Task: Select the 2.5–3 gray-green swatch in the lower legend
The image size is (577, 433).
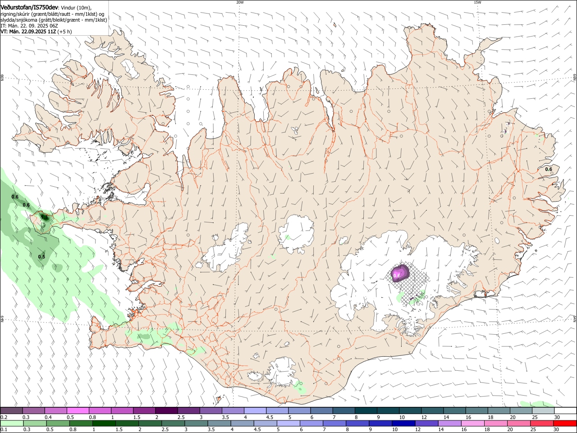Action: click(x=173, y=423)
